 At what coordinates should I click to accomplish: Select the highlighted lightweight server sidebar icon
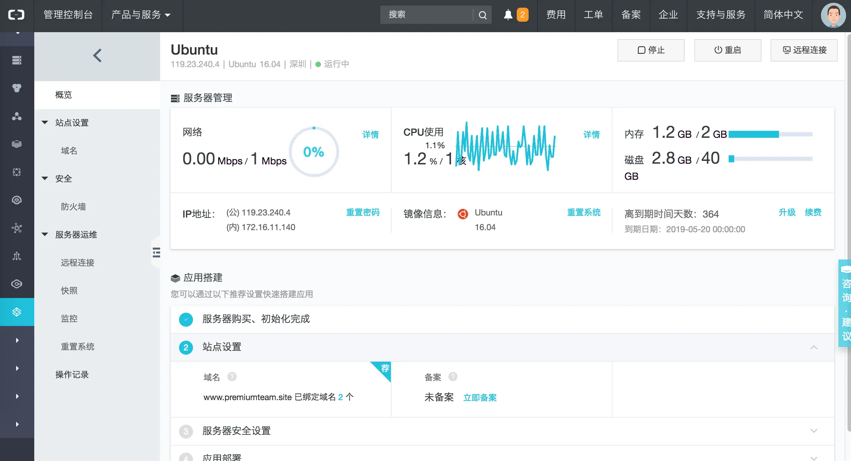(17, 312)
